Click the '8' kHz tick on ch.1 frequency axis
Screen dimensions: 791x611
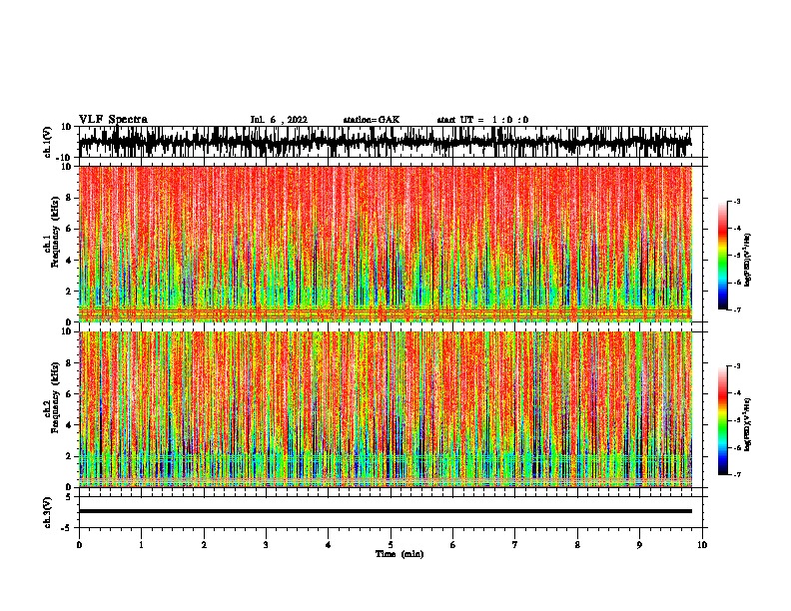coord(69,198)
